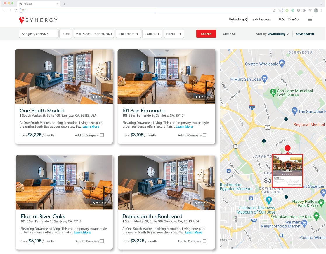
Task: Open the FAQs page
Action: click(281, 19)
